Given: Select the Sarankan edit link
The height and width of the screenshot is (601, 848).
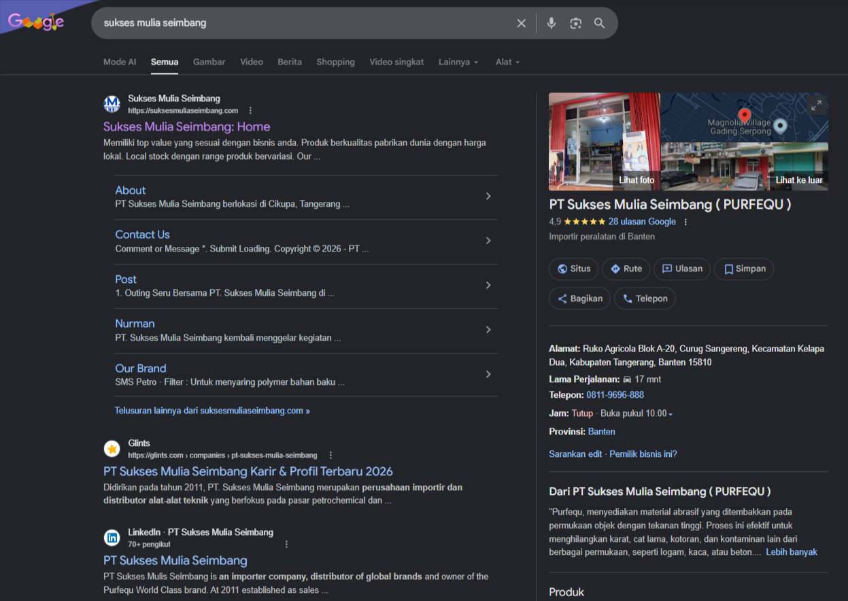Looking at the screenshot, I should [x=575, y=453].
